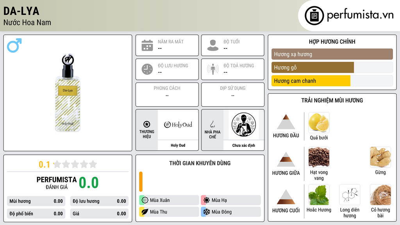Viewport: 400px width, 225px height.
Task: Select the Mùa Thu season tag
Action: tap(169, 212)
